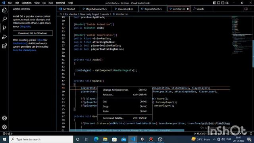Choose Command Palette... from context menu
This screenshot has width=254, height=143.
125,118
